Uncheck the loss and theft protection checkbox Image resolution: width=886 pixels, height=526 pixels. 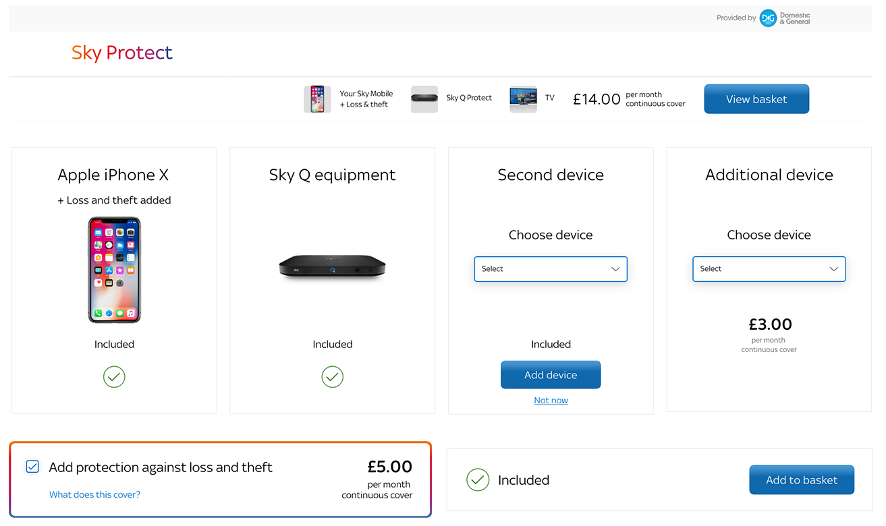[32, 467]
